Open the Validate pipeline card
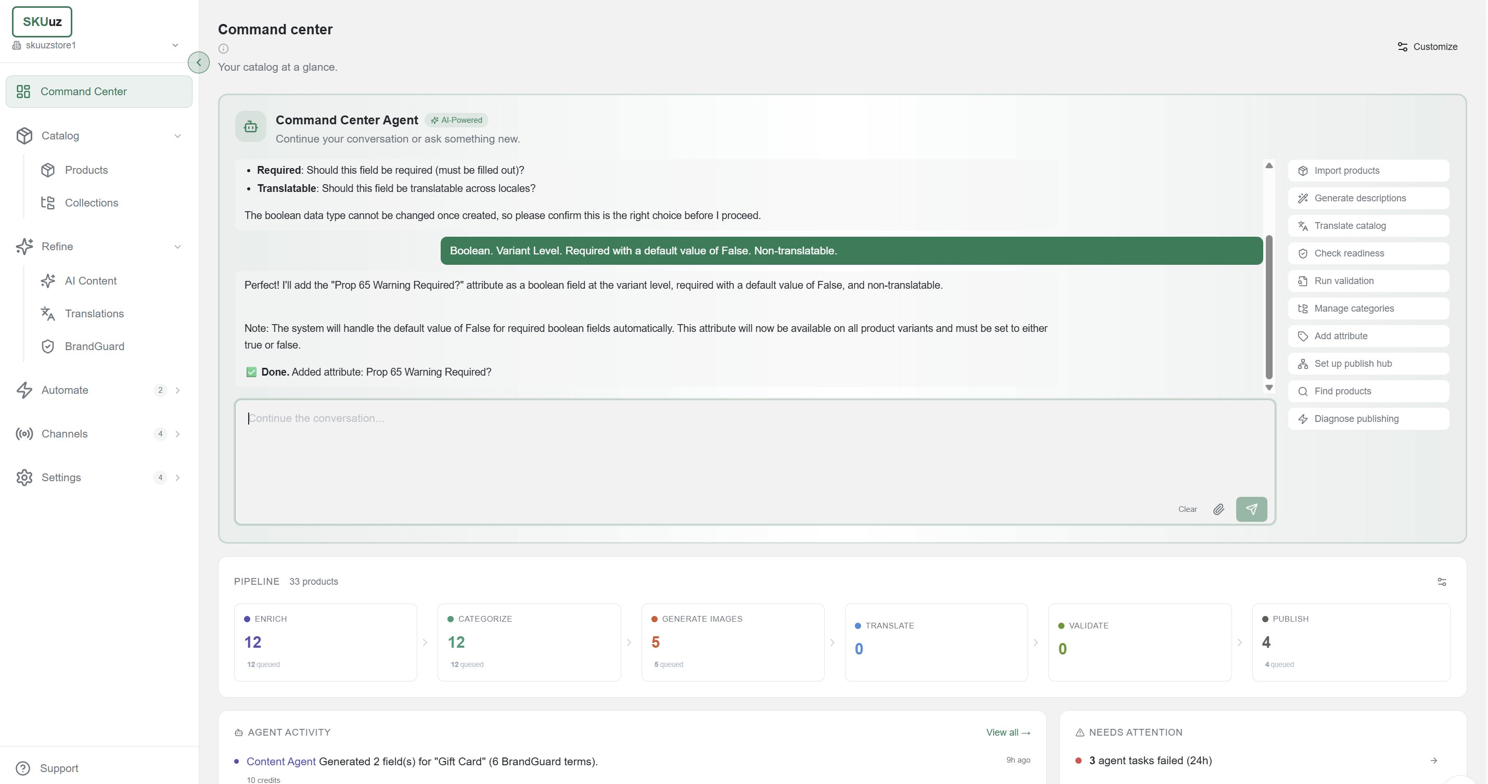The width and height of the screenshot is (1488, 784). pos(1140,642)
